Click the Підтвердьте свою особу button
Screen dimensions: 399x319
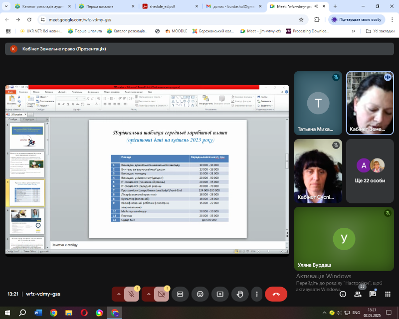point(357,19)
